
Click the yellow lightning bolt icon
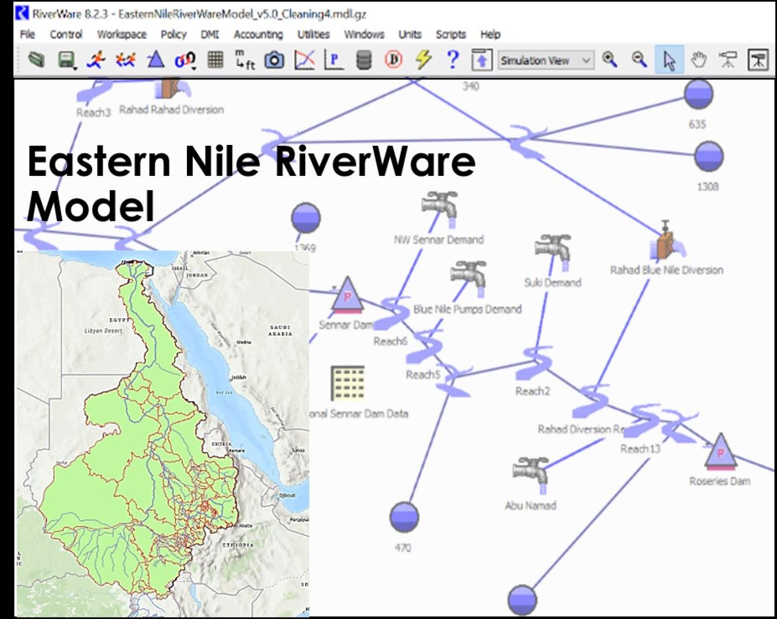click(x=423, y=60)
